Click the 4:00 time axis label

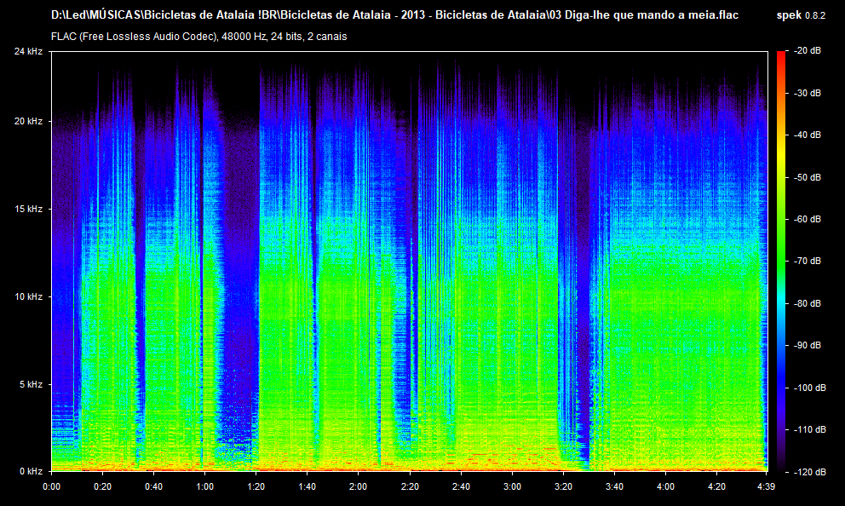665,486
